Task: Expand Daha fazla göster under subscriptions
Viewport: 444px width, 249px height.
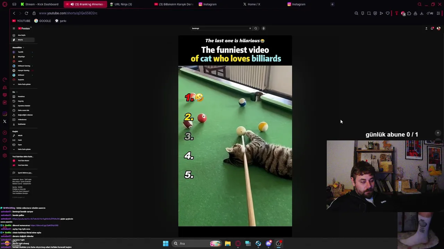Action: (23, 84)
